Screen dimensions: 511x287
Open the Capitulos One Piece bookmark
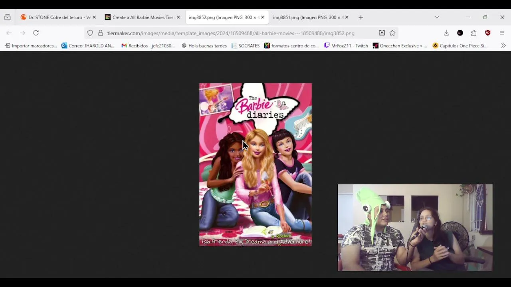(460, 46)
